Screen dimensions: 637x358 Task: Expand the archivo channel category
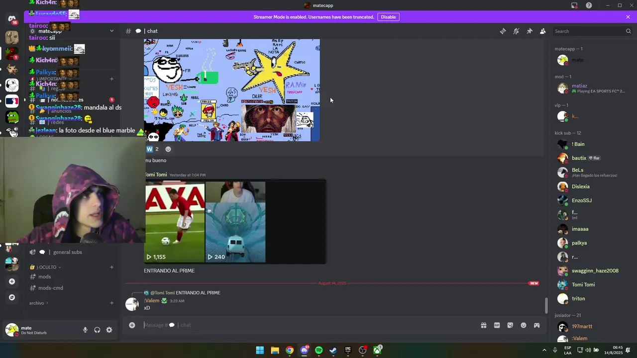pos(39,303)
